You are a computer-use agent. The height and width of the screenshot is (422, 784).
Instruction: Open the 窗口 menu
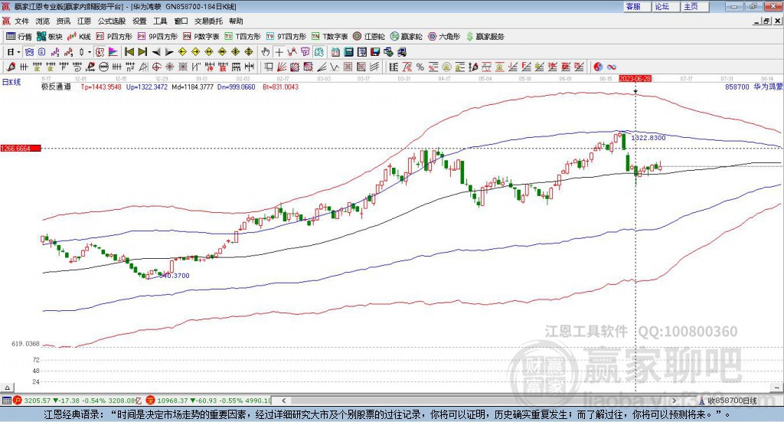coord(181,21)
